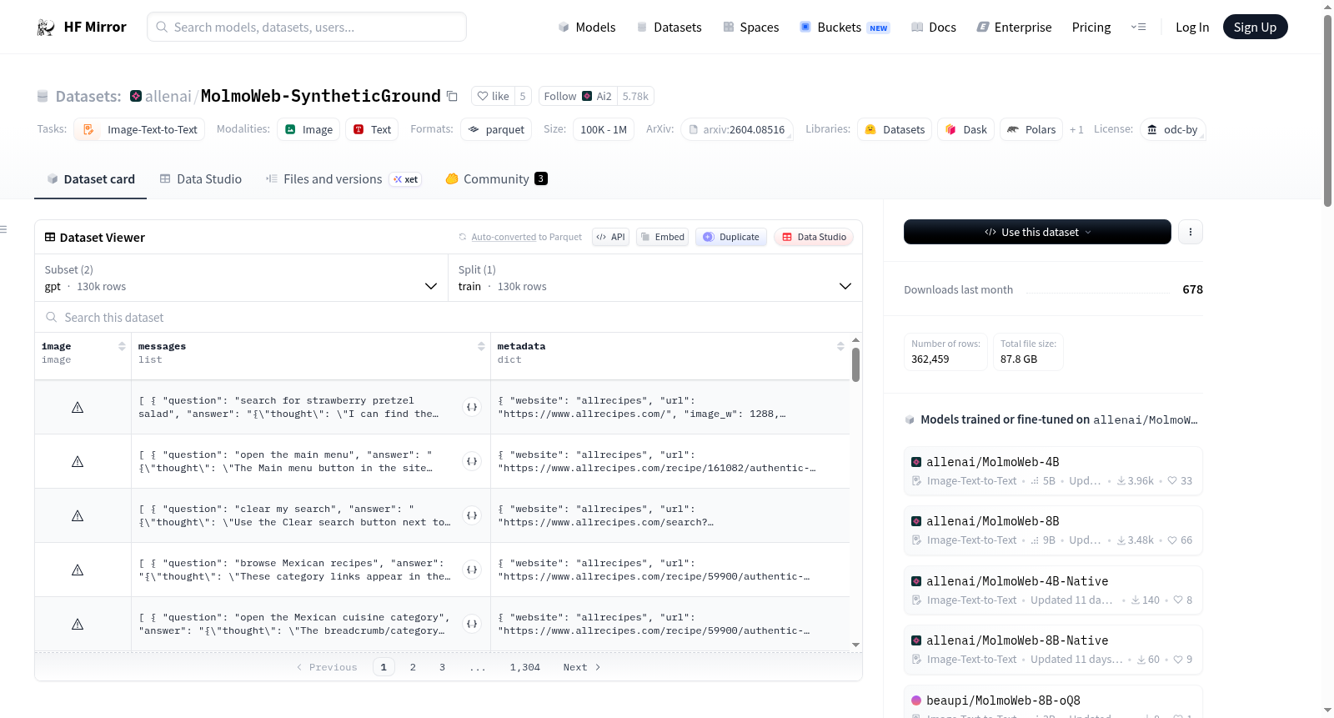Screen dimensions: 1334x718
Task: Open the arxiv:2604.08516 paper tag
Action: [x=736, y=129]
